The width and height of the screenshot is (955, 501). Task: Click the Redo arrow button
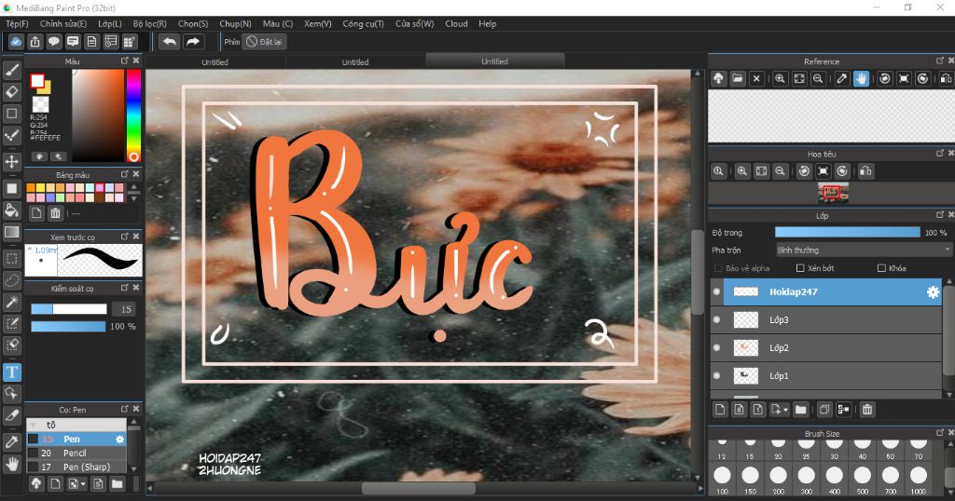point(192,41)
